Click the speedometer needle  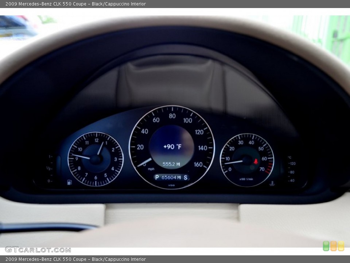click(x=144, y=162)
